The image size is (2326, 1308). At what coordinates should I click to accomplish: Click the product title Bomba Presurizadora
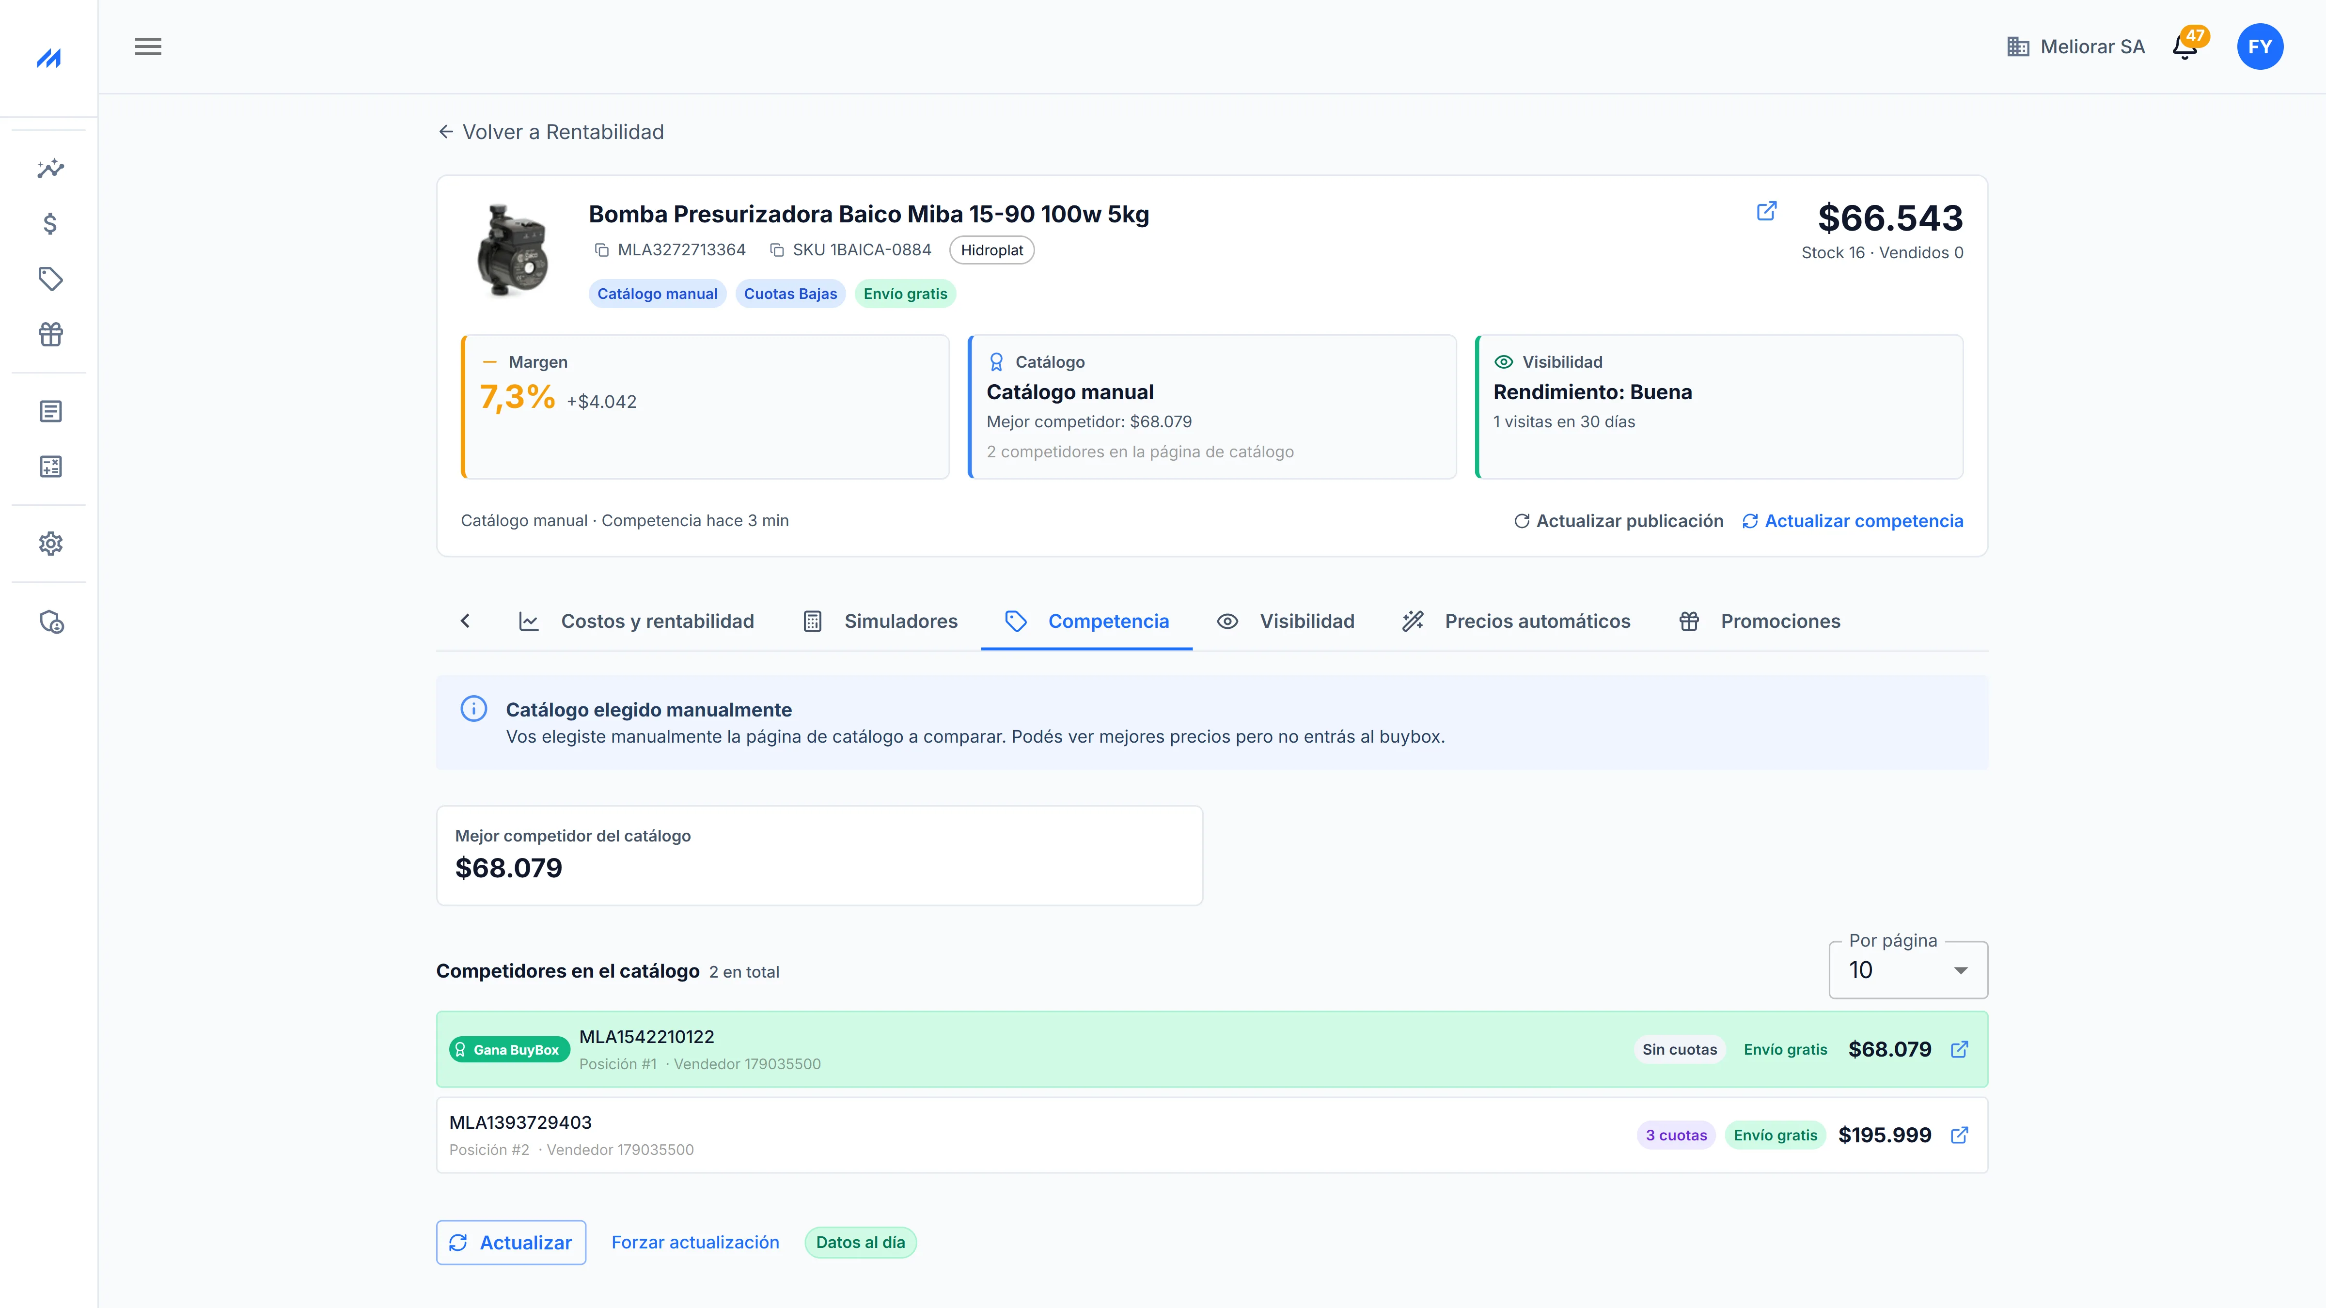pos(869,214)
